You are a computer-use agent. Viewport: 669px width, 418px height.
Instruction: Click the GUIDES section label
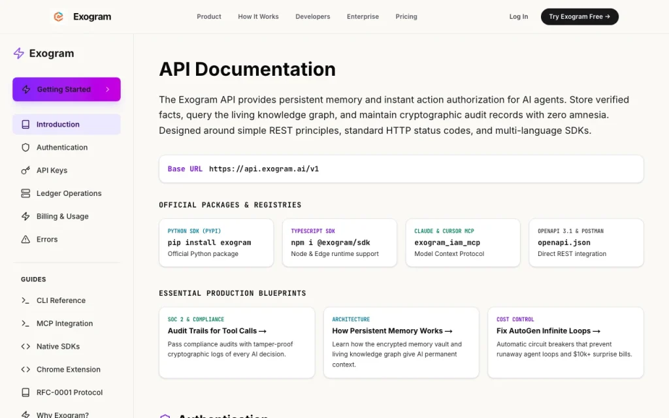point(33,280)
